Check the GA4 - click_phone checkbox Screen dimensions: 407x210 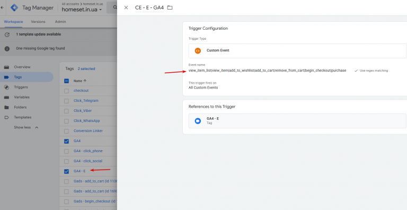pyautogui.click(x=66, y=151)
